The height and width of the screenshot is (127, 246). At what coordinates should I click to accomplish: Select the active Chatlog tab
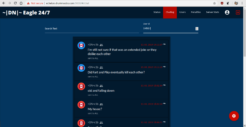coord(170,12)
